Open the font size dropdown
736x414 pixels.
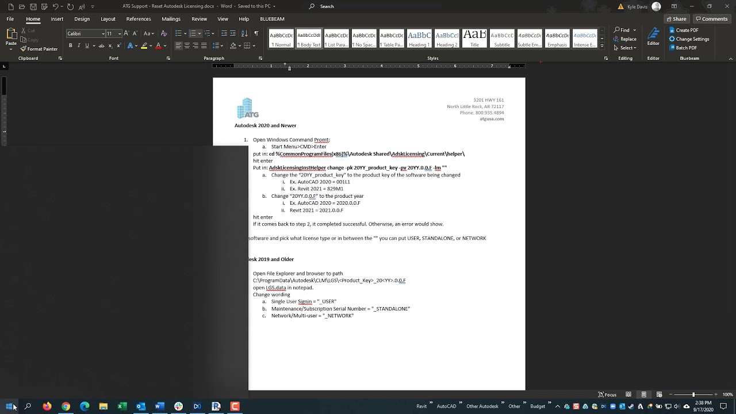(x=120, y=33)
